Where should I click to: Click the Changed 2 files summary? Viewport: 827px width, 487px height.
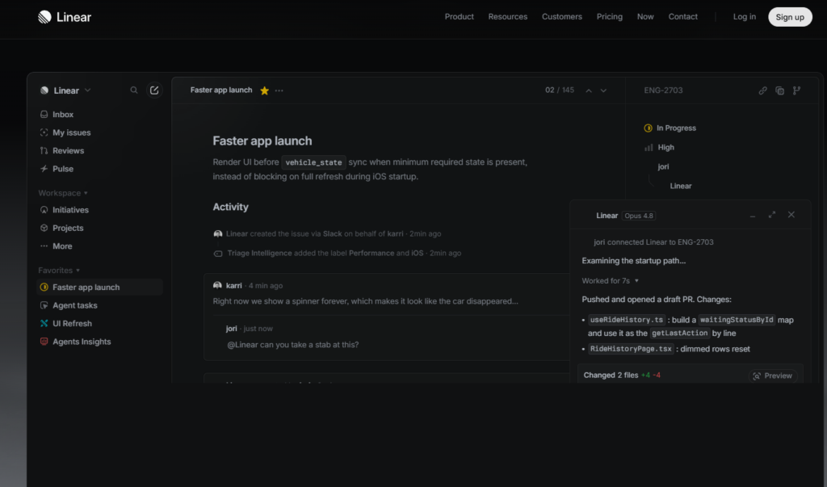click(x=622, y=375)
